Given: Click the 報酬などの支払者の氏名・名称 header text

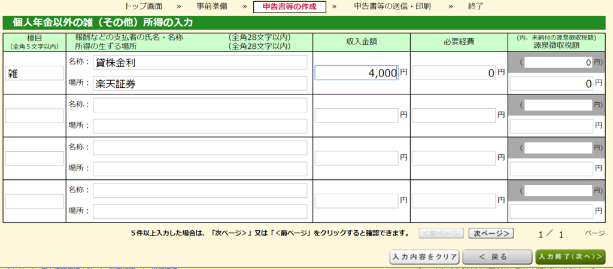Looking at the screenshot, I should (x=129, y=38).
